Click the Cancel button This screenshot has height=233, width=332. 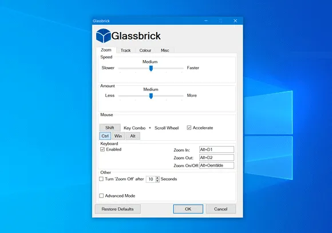pos(220,209)
